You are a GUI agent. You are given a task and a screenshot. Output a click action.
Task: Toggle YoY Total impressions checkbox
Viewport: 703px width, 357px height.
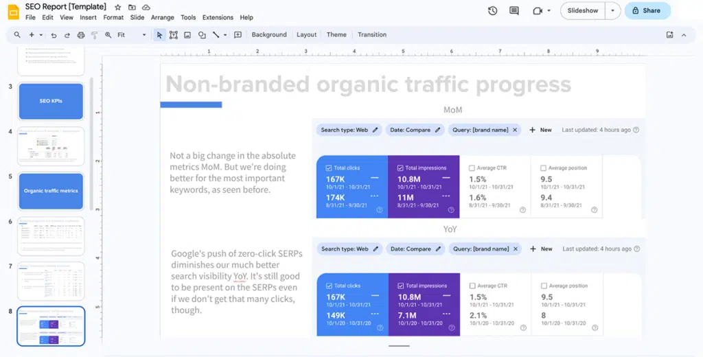pyautogui.click(x=400, y=286)
